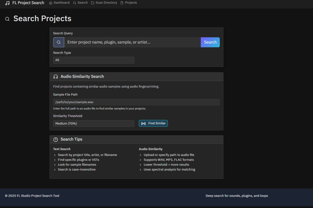The width and height of the screenshot is (313, 208).
Task: Open the Projects nav item
Action: (129, 2)
